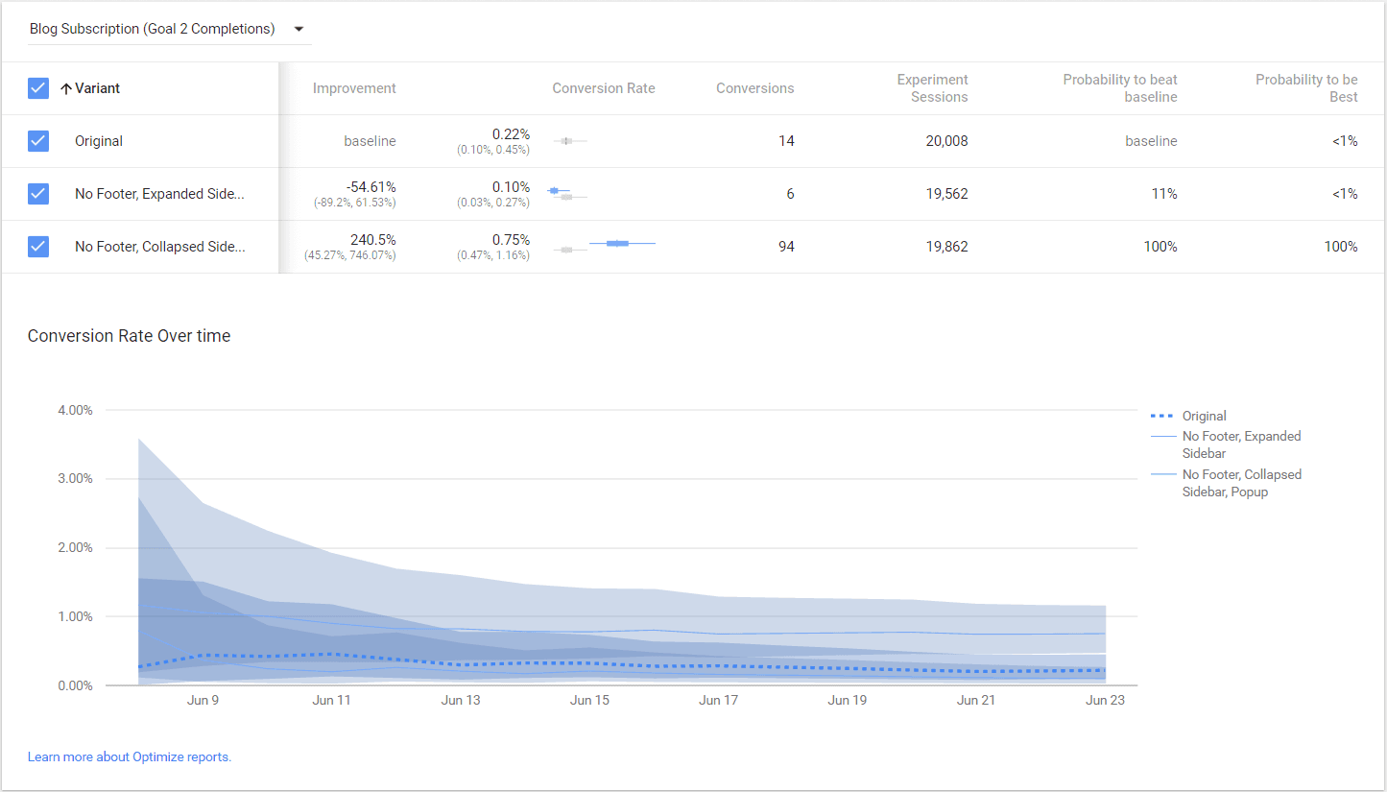Click the Conversion Rate column header
Viewport: 1387px width, 792px height.
[603, 88]
